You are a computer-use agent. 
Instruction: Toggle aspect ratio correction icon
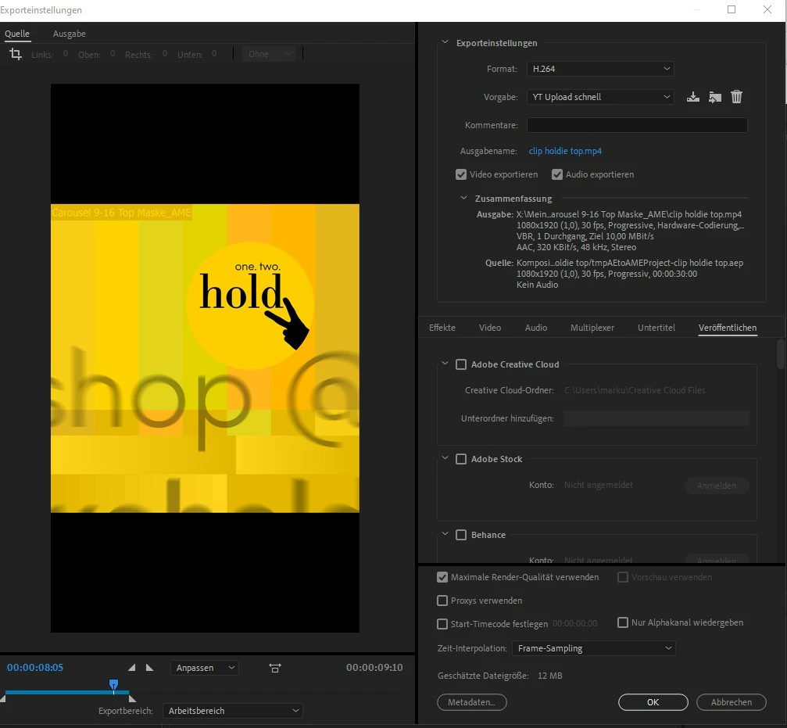[x=275, y=668]
